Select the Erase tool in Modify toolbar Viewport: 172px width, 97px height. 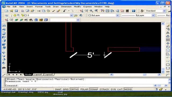point(168,26)
